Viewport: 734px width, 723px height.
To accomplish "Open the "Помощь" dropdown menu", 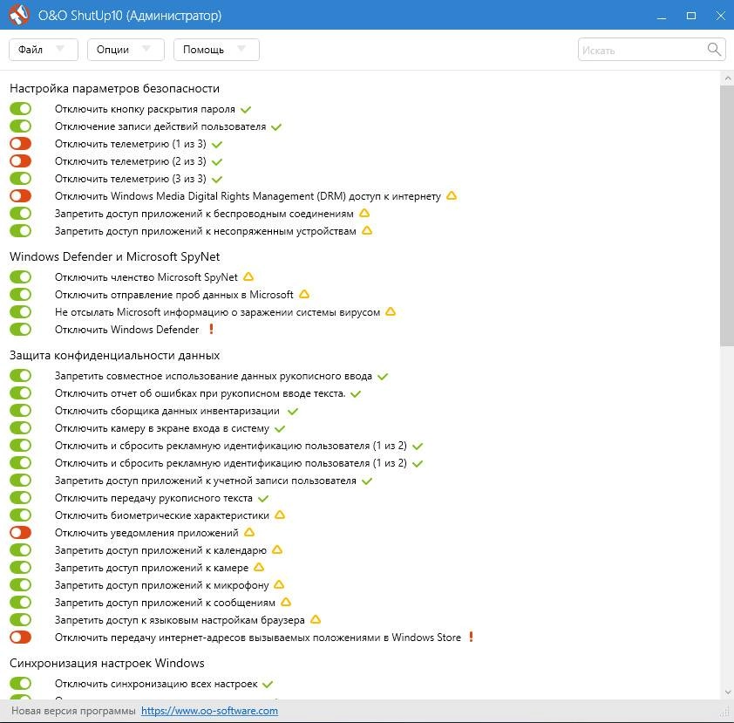I will 216,49.
